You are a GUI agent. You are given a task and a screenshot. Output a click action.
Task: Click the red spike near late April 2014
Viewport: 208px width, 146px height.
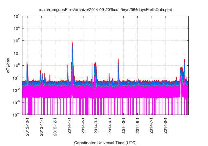118,60
